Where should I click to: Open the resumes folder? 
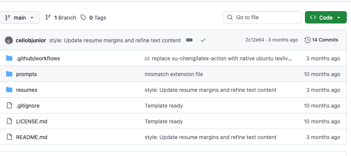26,90
